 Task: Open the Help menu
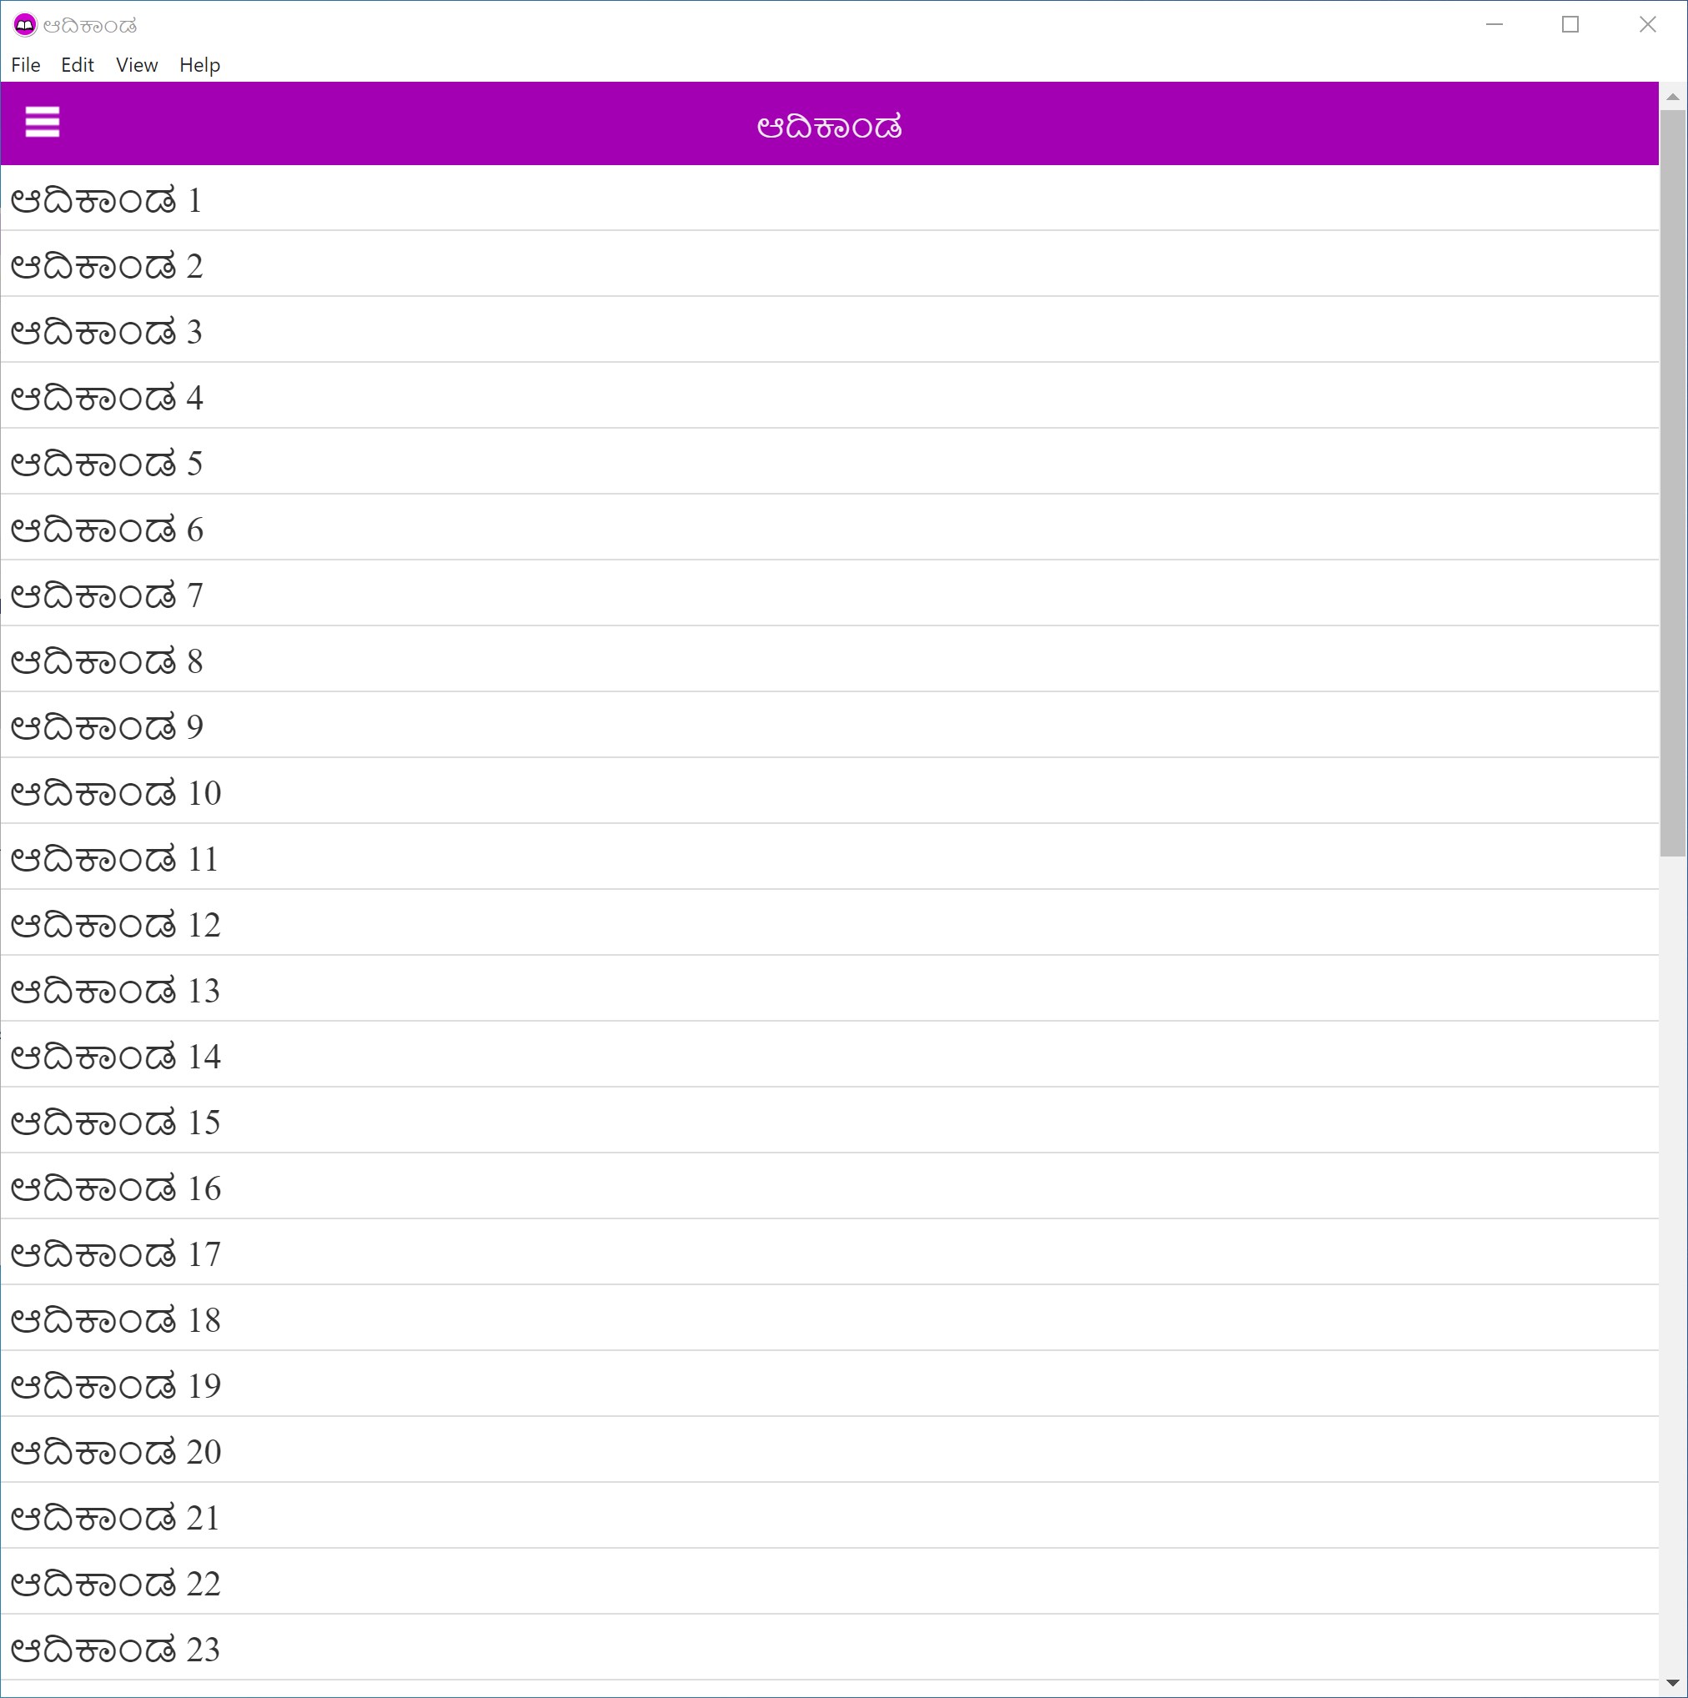click(199, 65)
